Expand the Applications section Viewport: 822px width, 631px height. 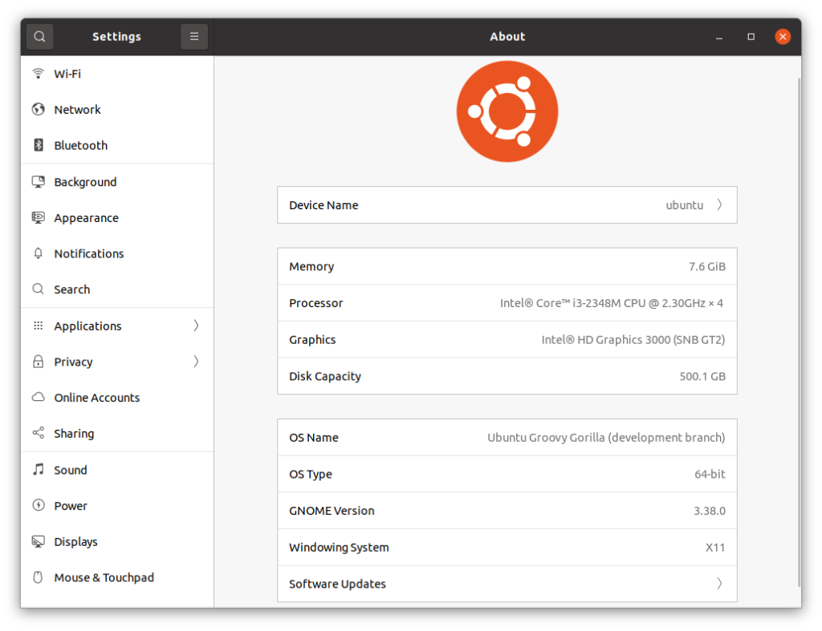tap(195, 326)
